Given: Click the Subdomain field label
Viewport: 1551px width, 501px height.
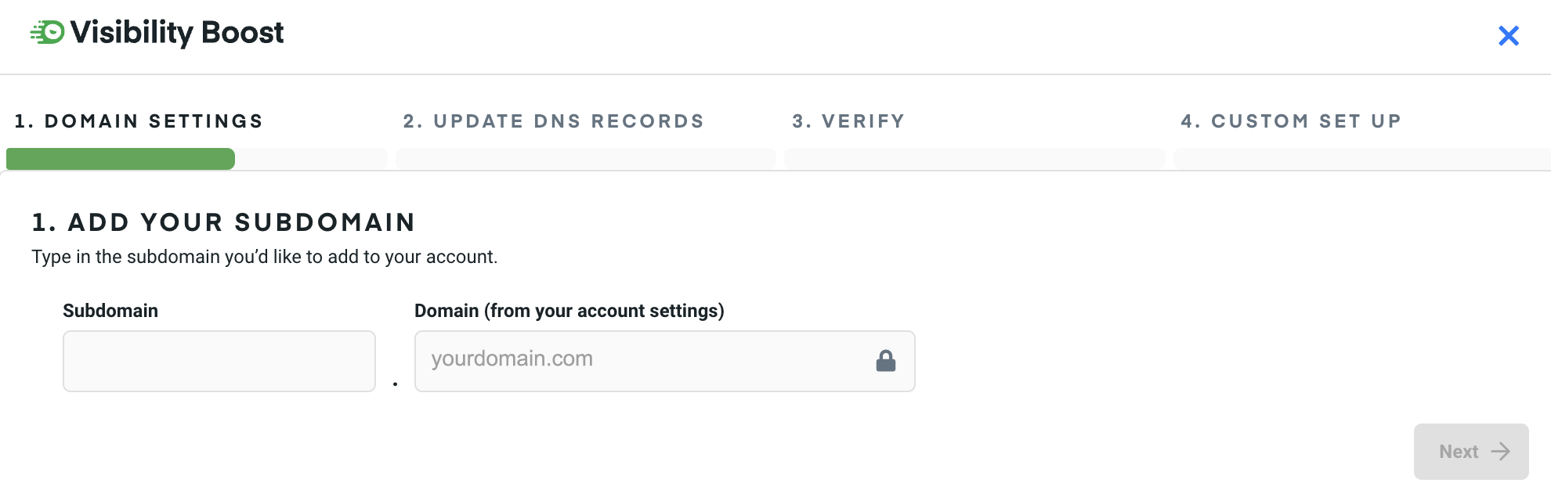Looking at the screenshot, I should 110,311.
